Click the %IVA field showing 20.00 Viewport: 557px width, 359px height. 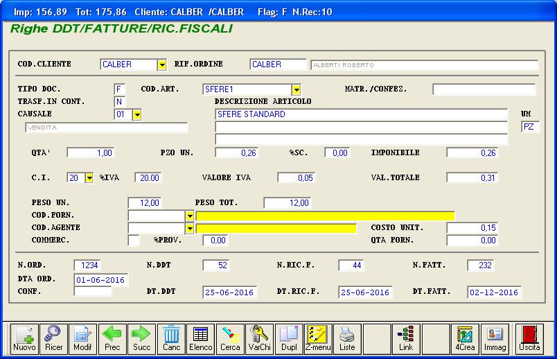tap(148, 177)
